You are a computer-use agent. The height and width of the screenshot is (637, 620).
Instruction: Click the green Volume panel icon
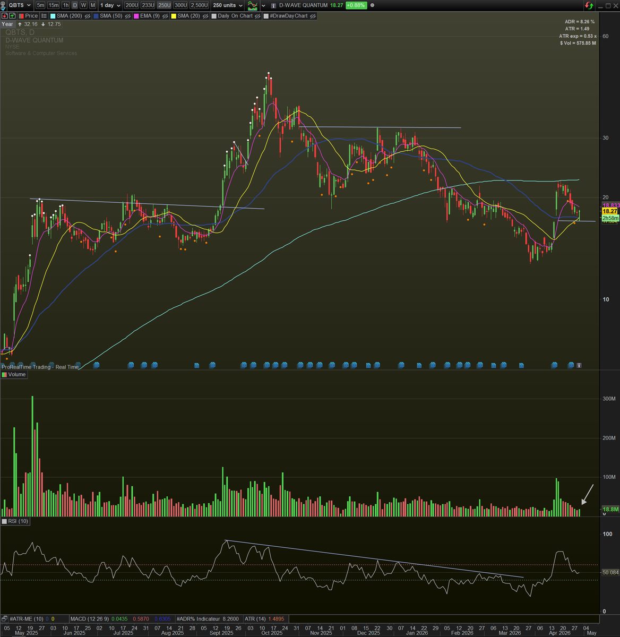[x=4, y=374]
